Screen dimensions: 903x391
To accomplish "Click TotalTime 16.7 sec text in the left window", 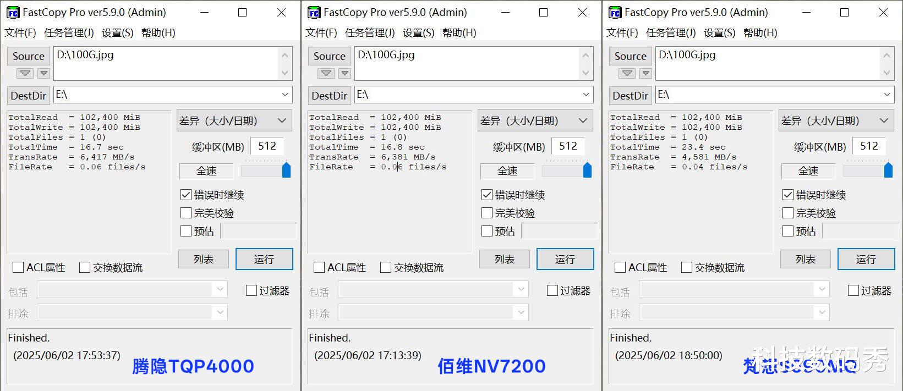I will (66, 147).
